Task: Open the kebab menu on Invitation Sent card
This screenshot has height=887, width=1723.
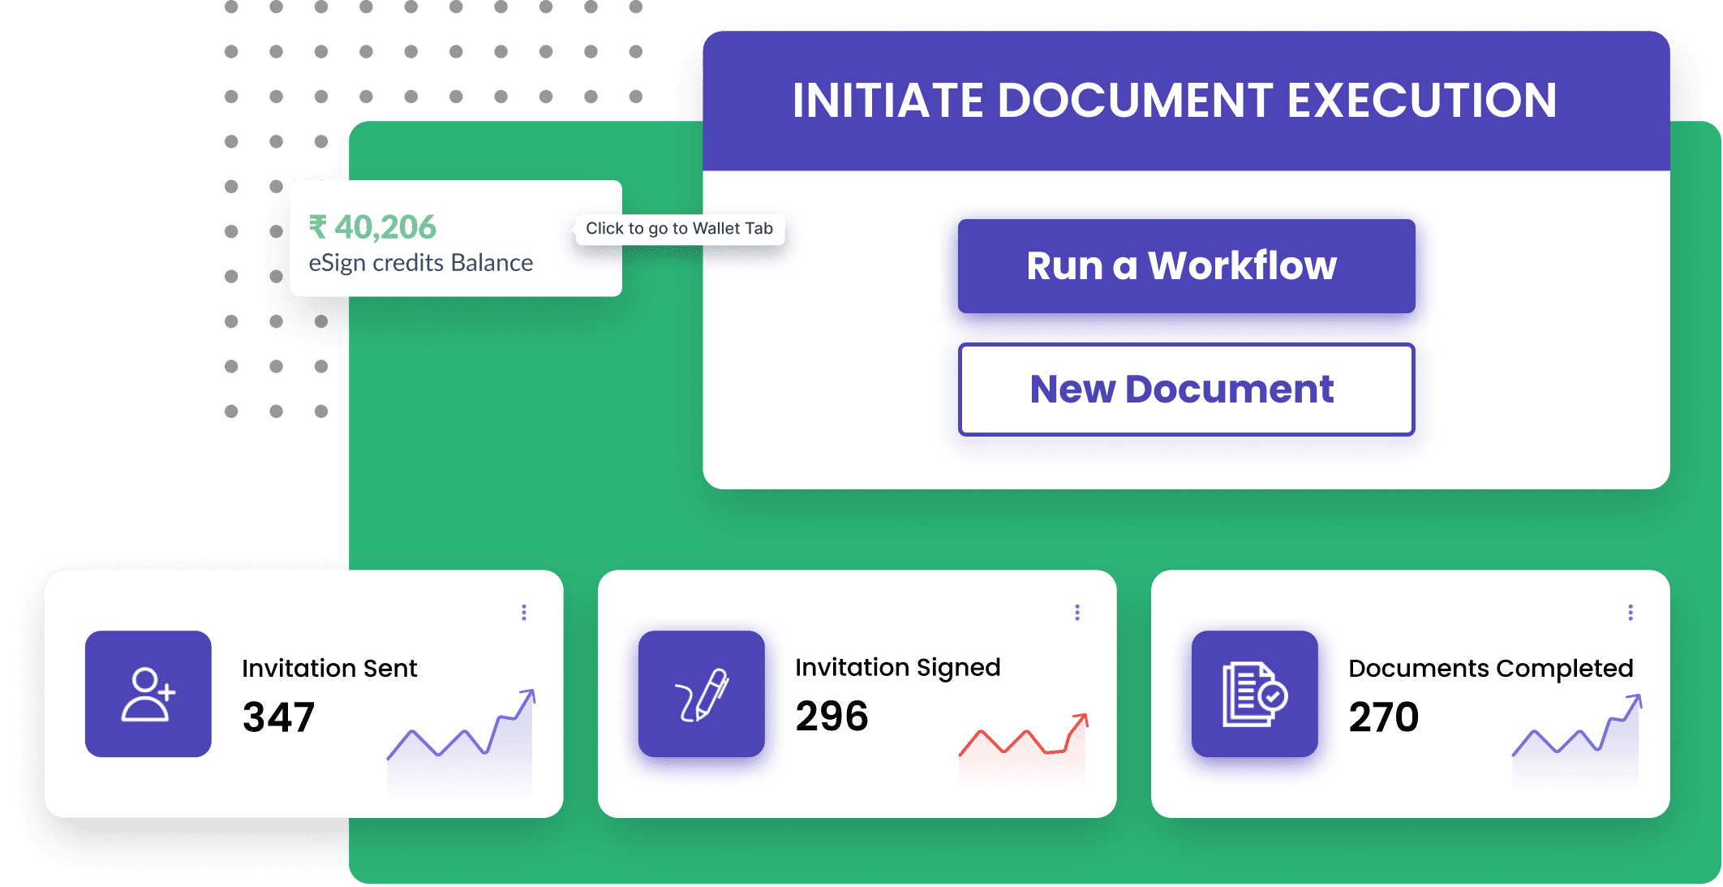Action: point(524,613)
